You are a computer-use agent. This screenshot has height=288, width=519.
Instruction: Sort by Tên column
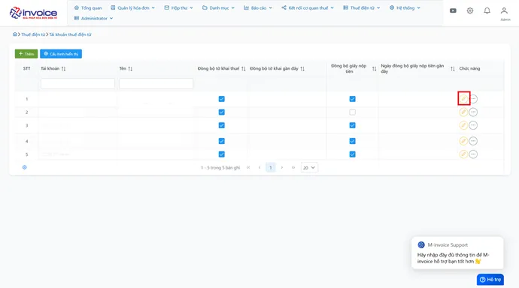click(x=130, y=68)
